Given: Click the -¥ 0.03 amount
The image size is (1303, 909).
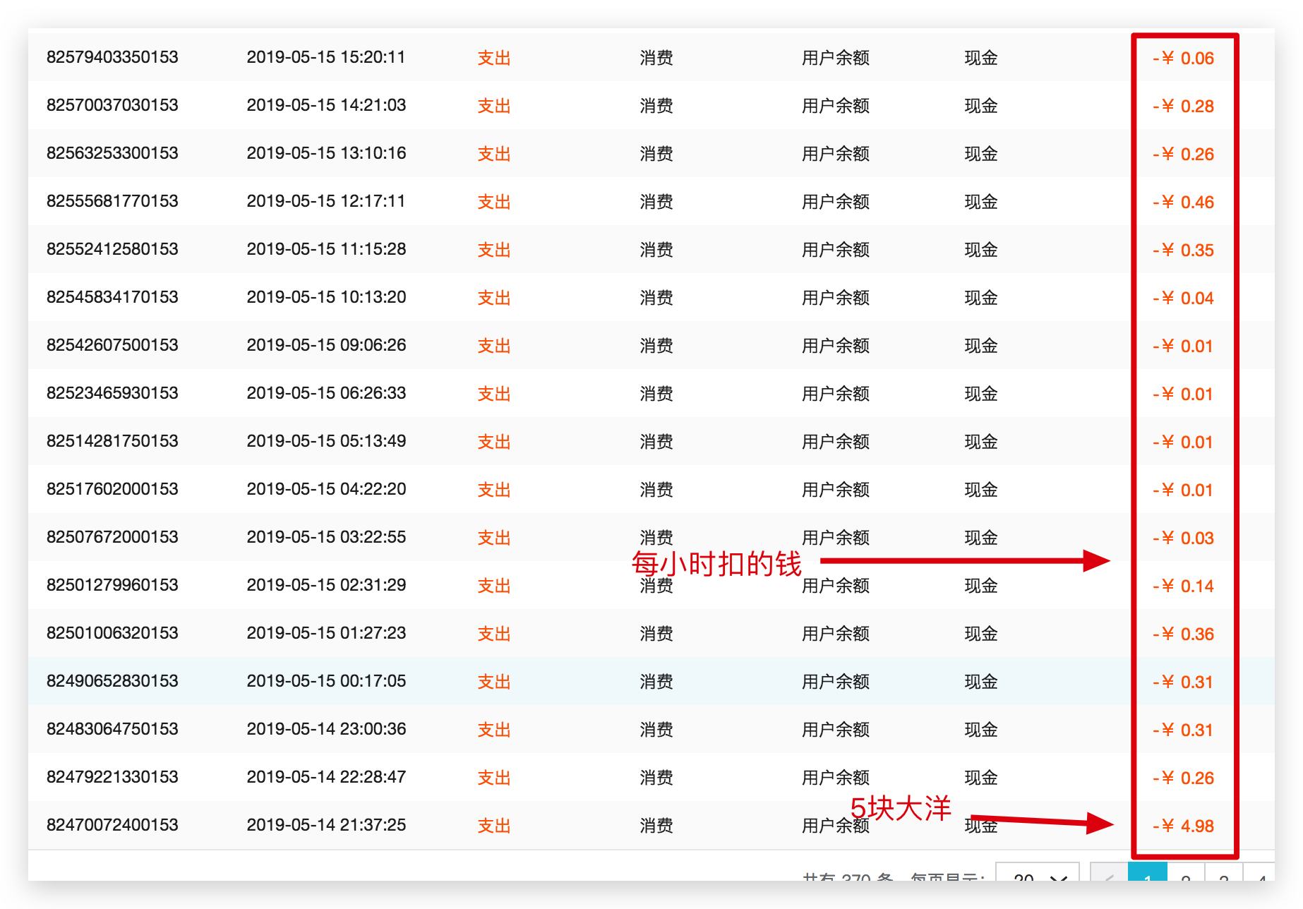Looking at the screenshot, I should coord(1184,538).
